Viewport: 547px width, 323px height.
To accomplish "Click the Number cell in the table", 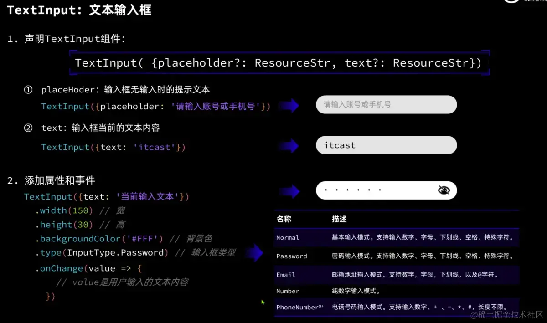I will (x=288, y=291).
